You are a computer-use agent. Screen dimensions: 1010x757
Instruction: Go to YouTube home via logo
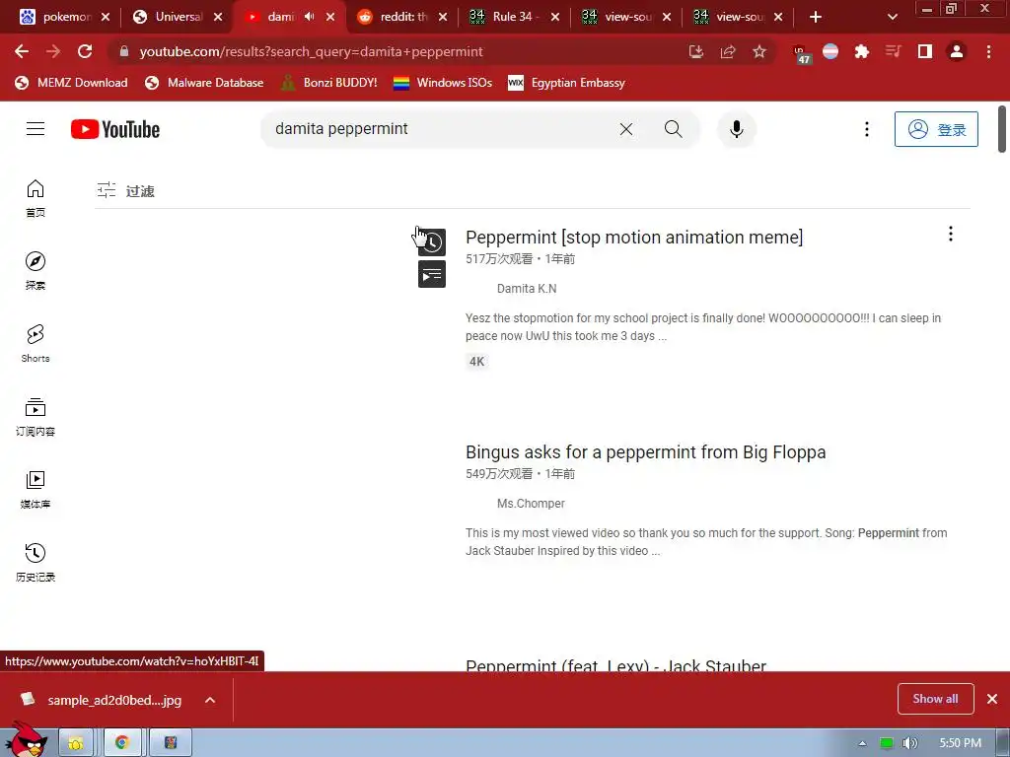coord(115,129)
